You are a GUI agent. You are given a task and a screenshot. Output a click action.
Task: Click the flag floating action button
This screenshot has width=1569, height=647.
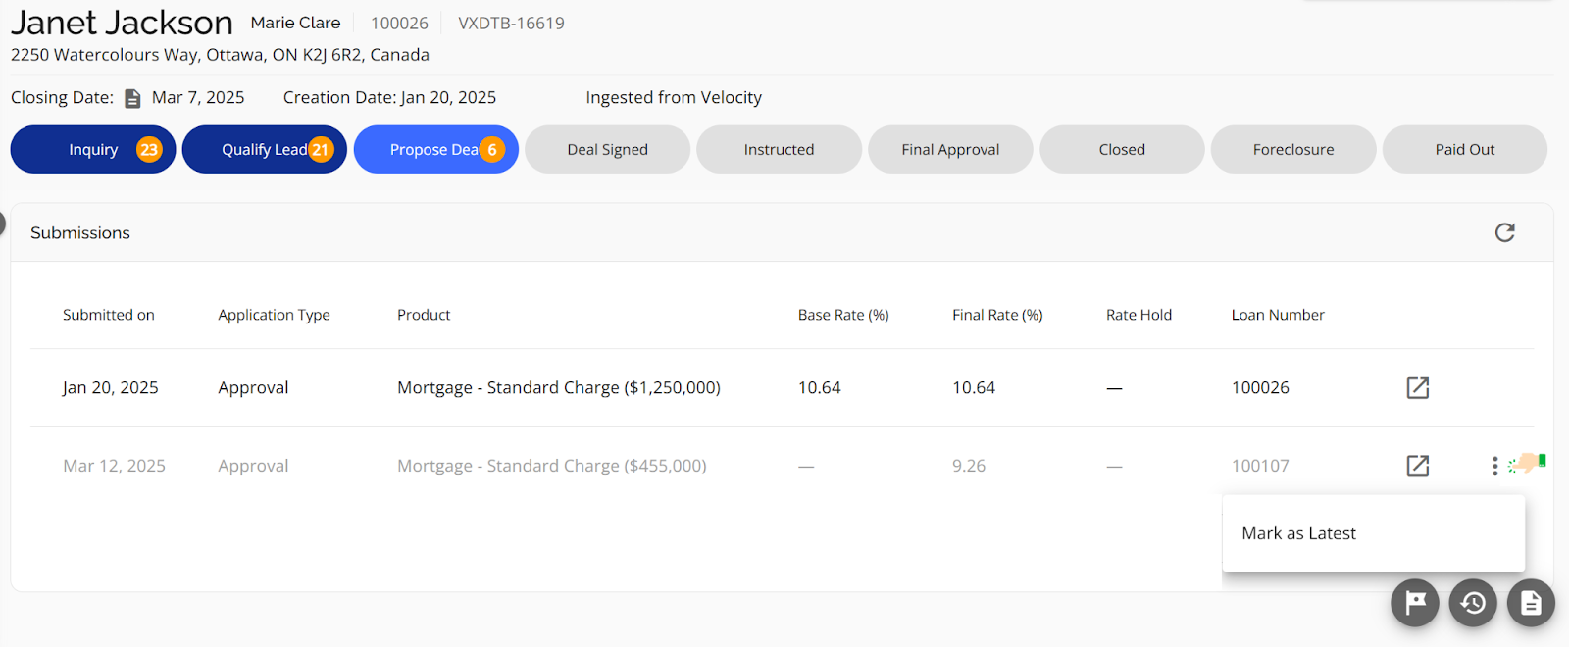pos(1414,602)
